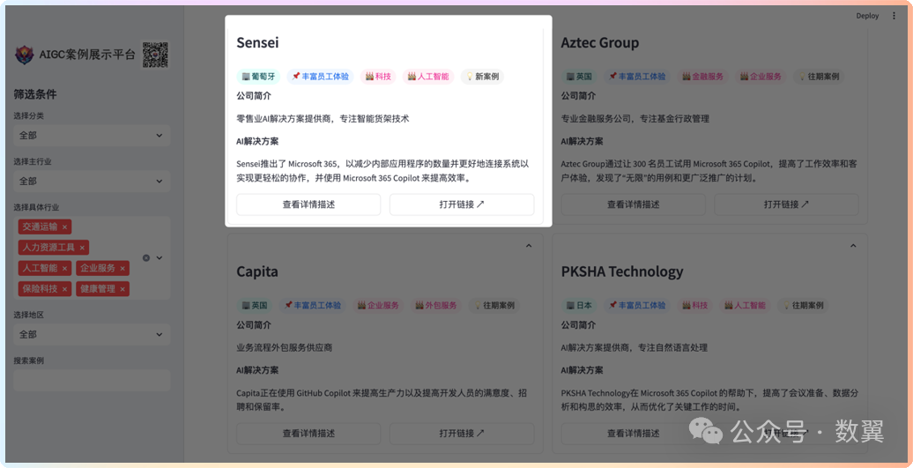The width and height of the screenshot is (913, 468).
Task: Click 打开链接 on the Aztec Group card
Action: pos(787,204)
